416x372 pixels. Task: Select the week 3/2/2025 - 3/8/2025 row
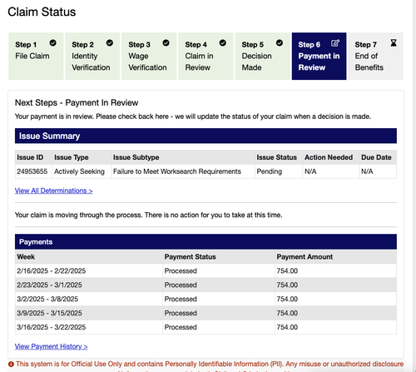coord(206,299)
